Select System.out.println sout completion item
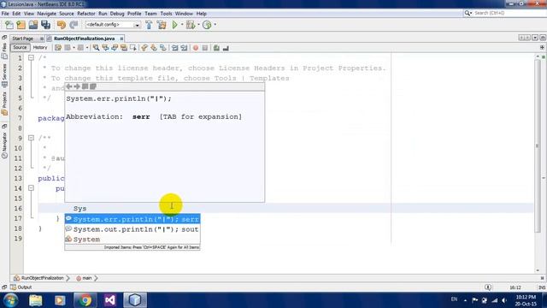547x308 pixels. (132, 229)
